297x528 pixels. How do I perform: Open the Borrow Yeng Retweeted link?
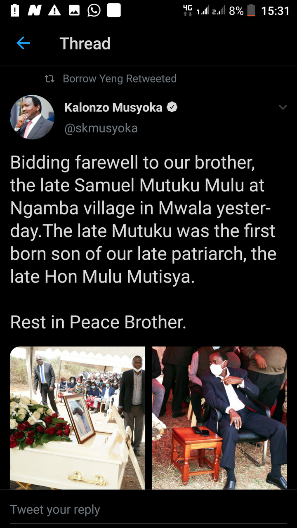point(120,79)
